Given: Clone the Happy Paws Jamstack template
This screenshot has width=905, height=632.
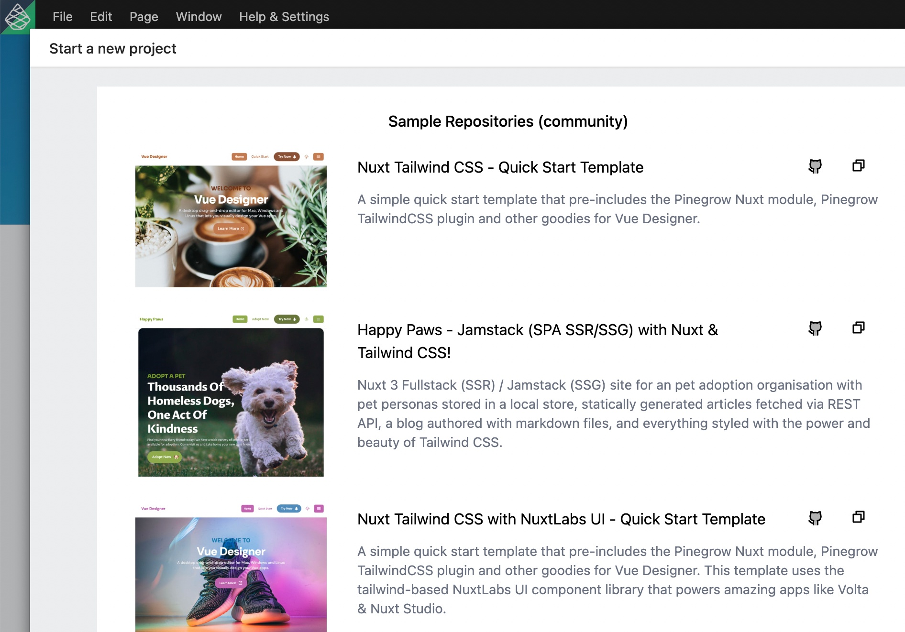Looking at the screenshot, I should 859,327.
